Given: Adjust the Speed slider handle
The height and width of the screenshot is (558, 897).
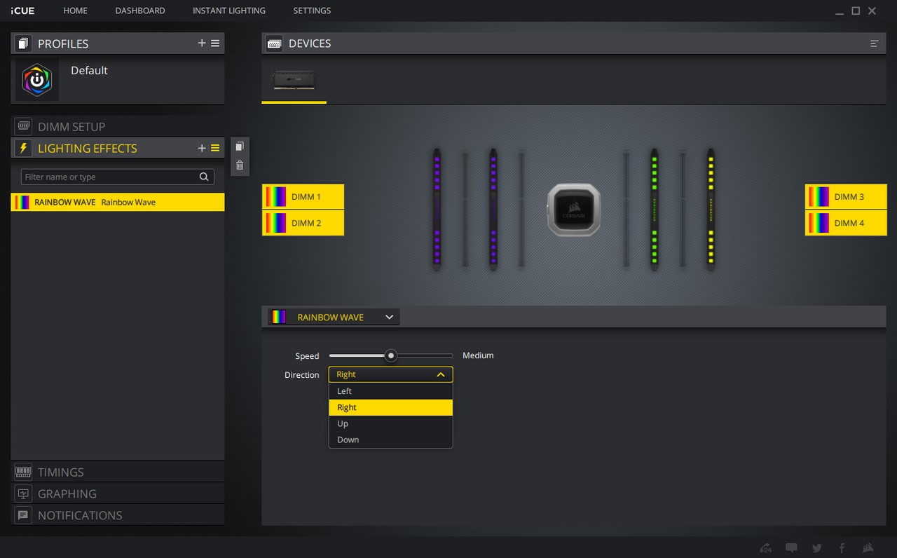Looking at the screenshot, I should coord(391,355).
